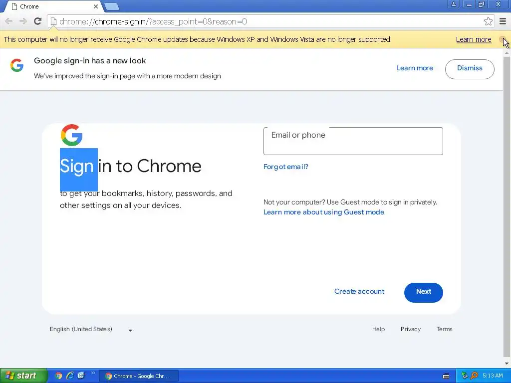
Task: Close the yellow update infobar
Action: point(502,39)
